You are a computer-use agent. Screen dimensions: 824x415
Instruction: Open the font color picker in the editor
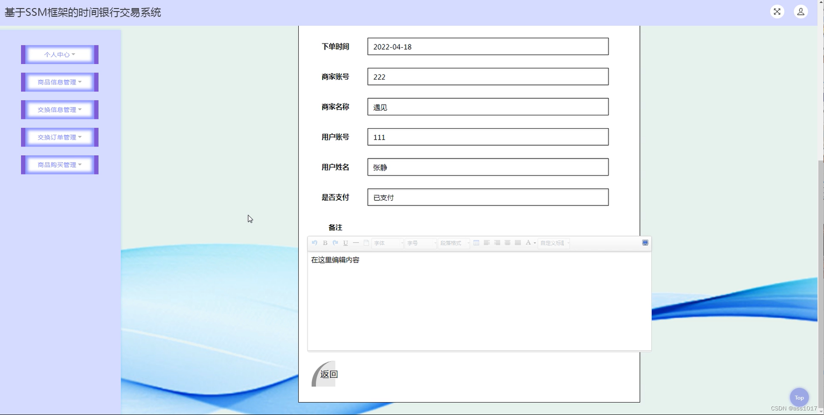(529, 243)
